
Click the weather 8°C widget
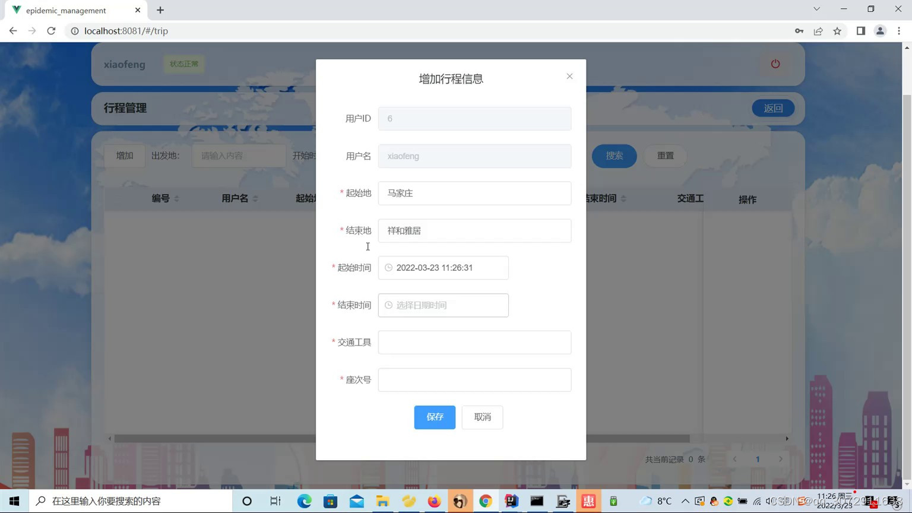pyautogui.click(x=655, y=501)
